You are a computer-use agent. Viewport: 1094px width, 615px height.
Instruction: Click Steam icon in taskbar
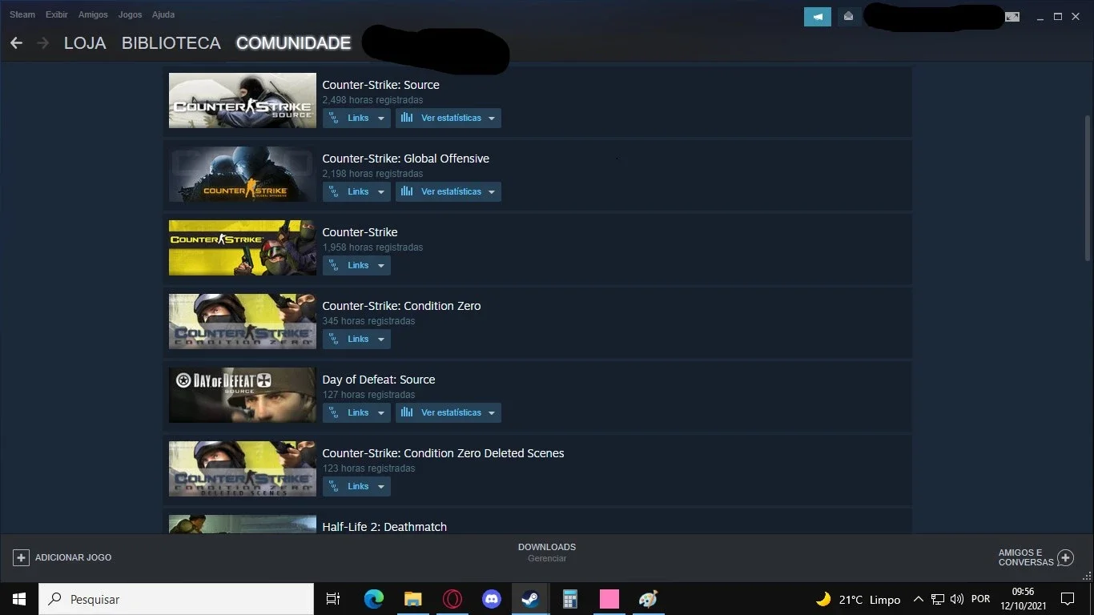530,599
